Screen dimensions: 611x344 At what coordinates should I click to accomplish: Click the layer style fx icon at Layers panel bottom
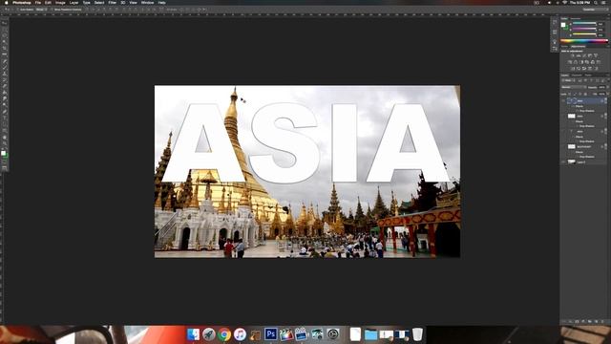click(x=571, y=321)
